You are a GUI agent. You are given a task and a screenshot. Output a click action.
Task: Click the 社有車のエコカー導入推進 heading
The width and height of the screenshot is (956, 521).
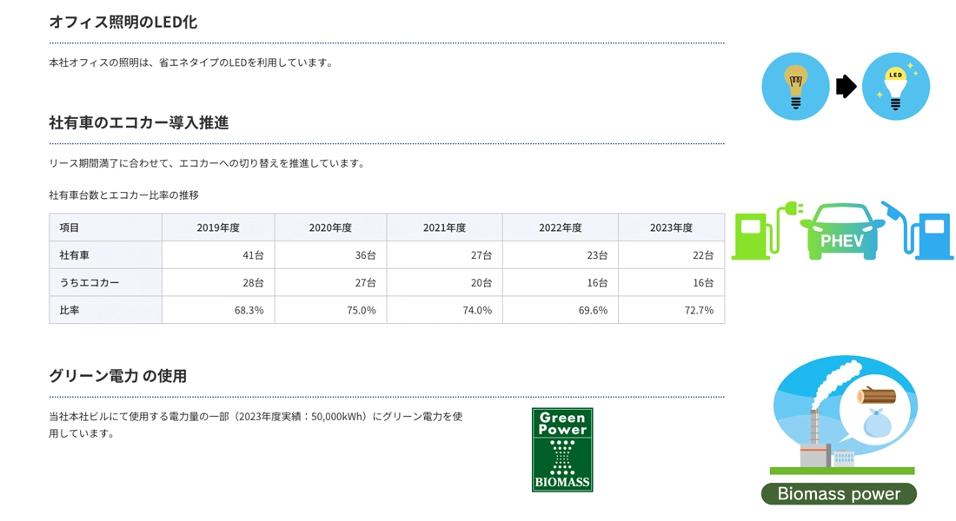[x=139, y=122]
